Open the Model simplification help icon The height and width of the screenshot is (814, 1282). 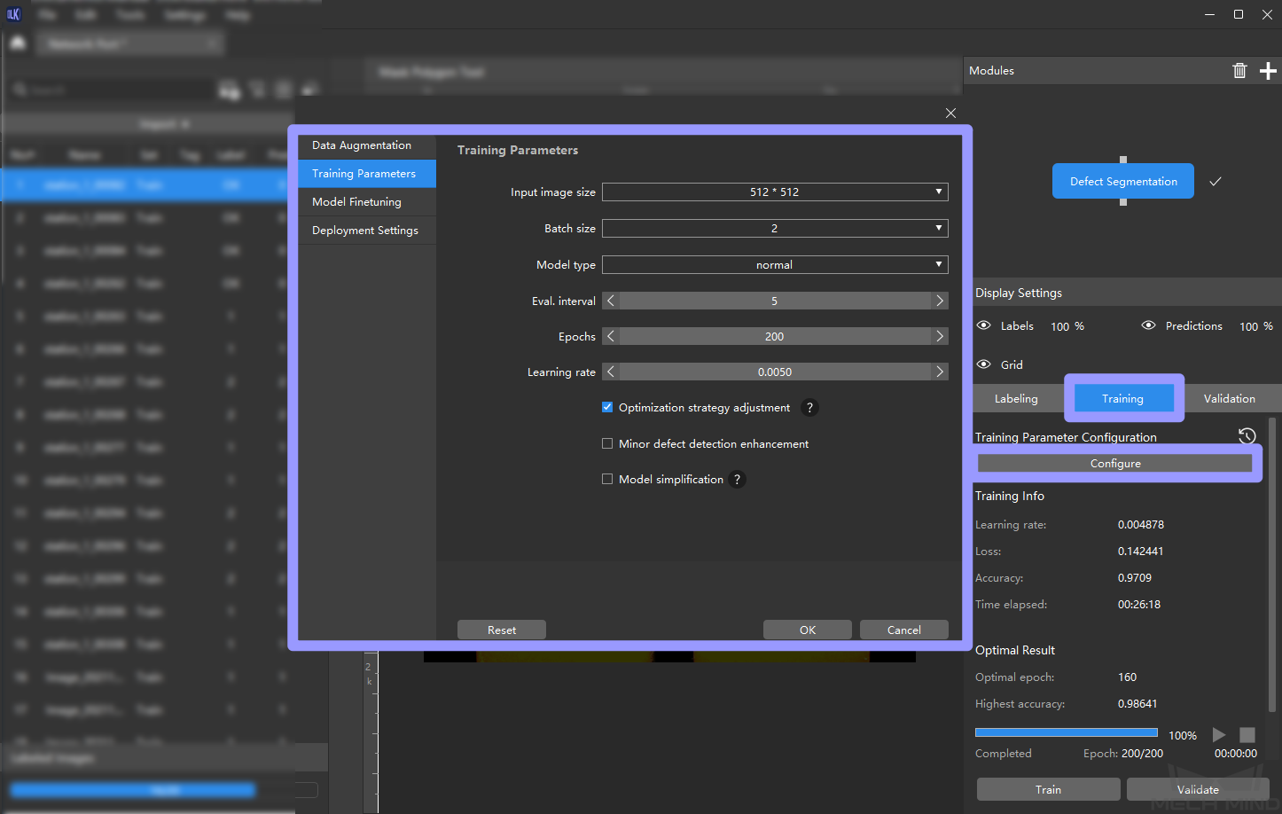point(737,480)
